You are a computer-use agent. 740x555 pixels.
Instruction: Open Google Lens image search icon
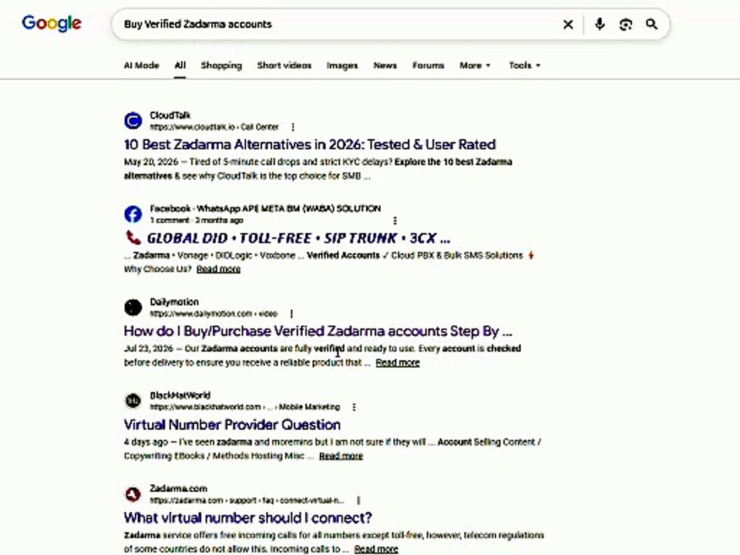click(626, 24)
